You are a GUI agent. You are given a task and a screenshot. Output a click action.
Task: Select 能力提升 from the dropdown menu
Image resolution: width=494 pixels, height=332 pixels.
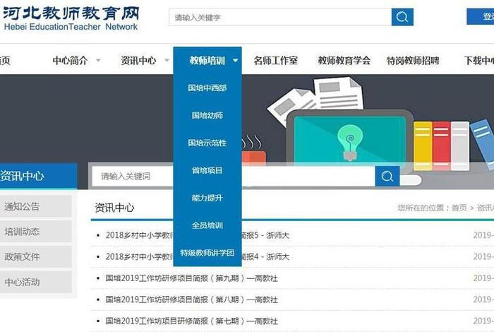point(207,198)
